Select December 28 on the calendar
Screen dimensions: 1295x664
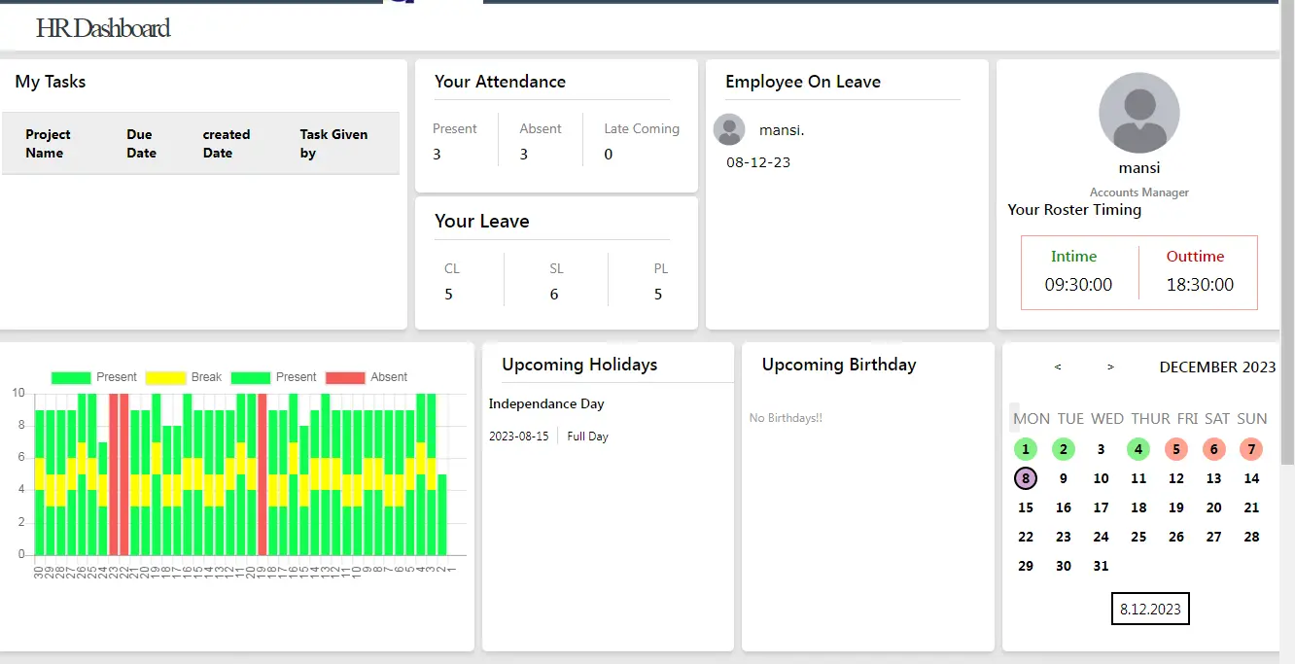pyautogui.click(x=1251, y=537)
